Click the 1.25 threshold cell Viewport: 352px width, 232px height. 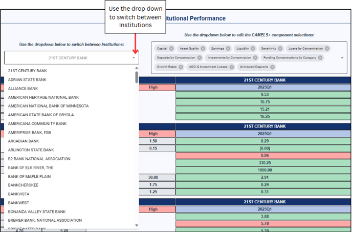click(157, 192)
